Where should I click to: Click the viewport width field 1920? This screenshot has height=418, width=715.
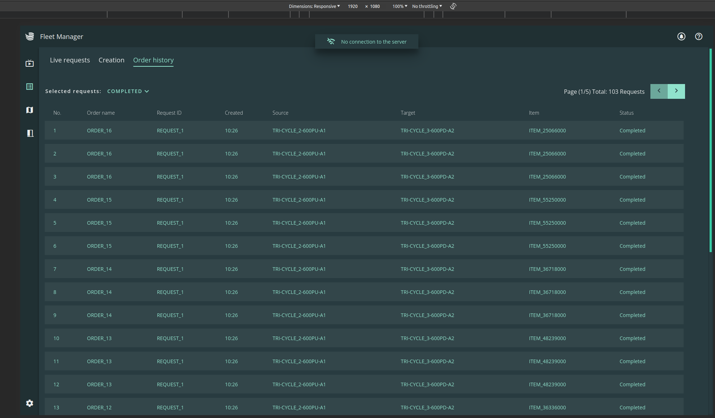pos(353,6)
